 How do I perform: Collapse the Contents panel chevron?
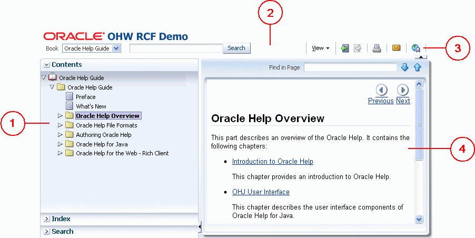coord(47,64)
